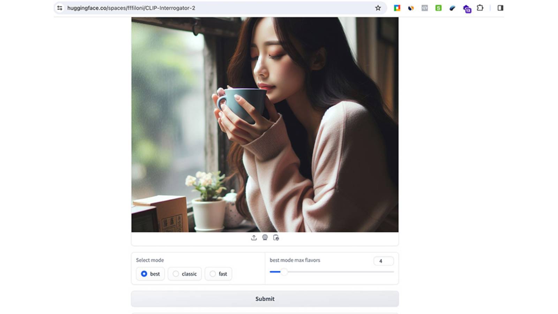Click the code-bracket extension icon
Viewport: 558px width, 314px height.
coord(424,7)
